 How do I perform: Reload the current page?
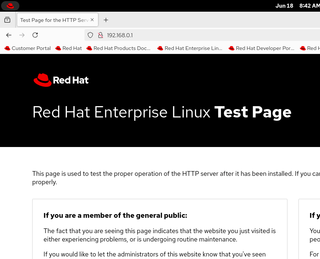click(35, 35)
